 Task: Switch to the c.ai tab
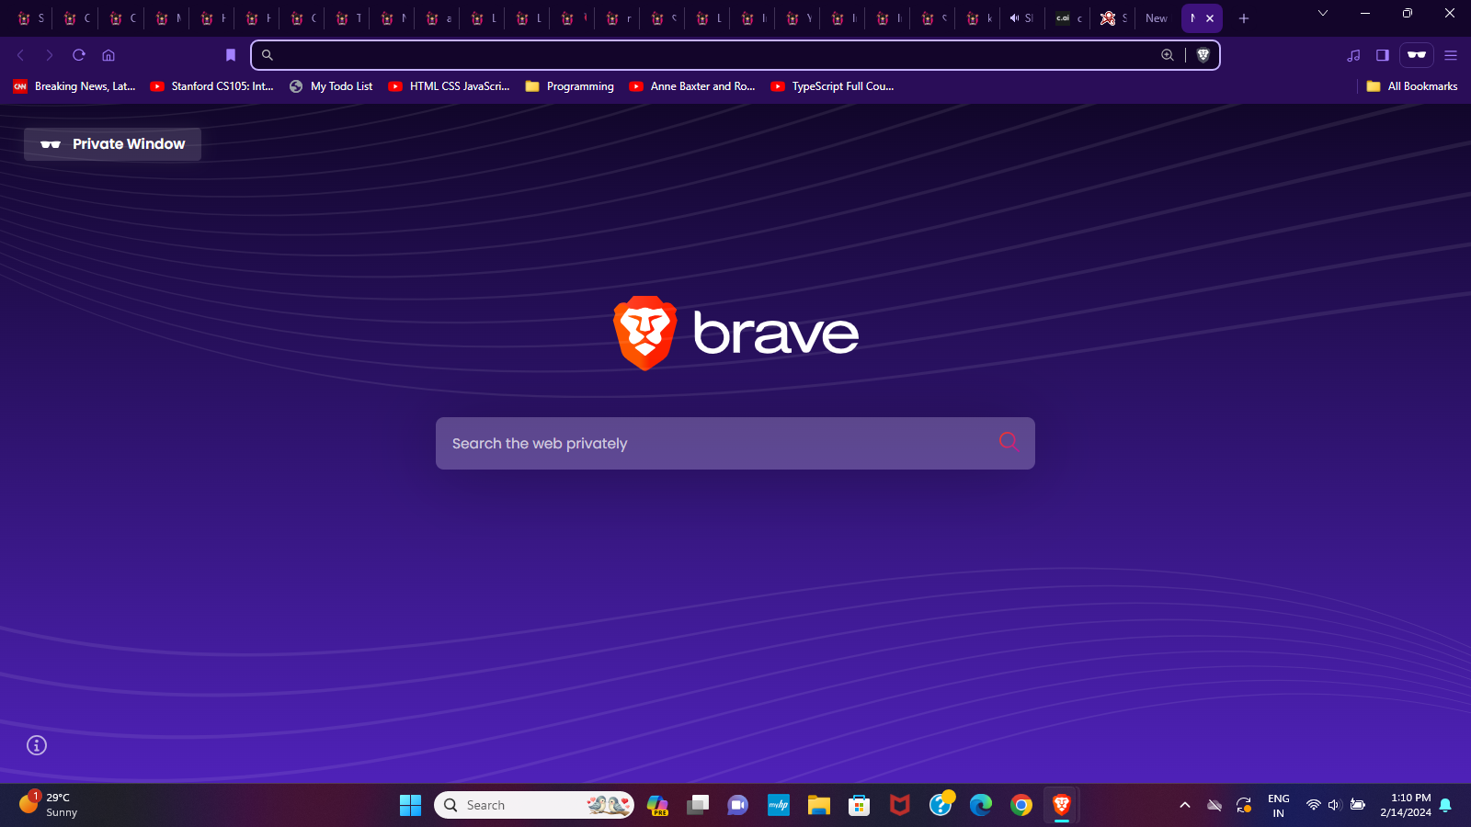coord(1067,18)
